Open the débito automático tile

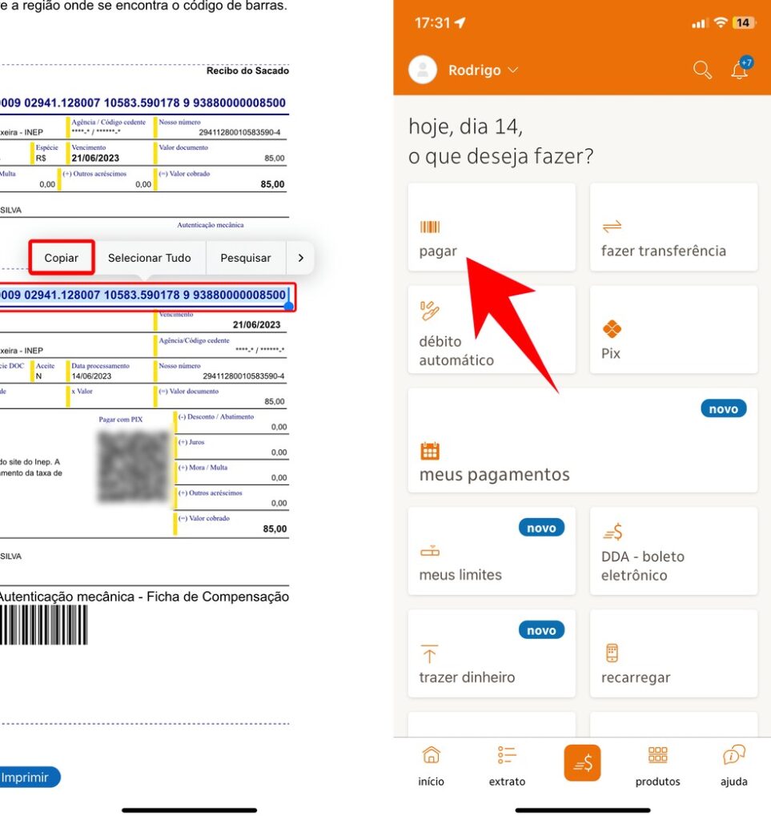pos(492,329)
